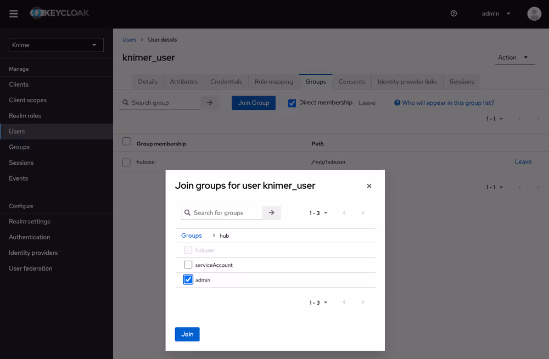Image resolution: width=549 pixels, height=359 pixels.
Task: Open the Credentials tab
Action: (x=226, y=81)
